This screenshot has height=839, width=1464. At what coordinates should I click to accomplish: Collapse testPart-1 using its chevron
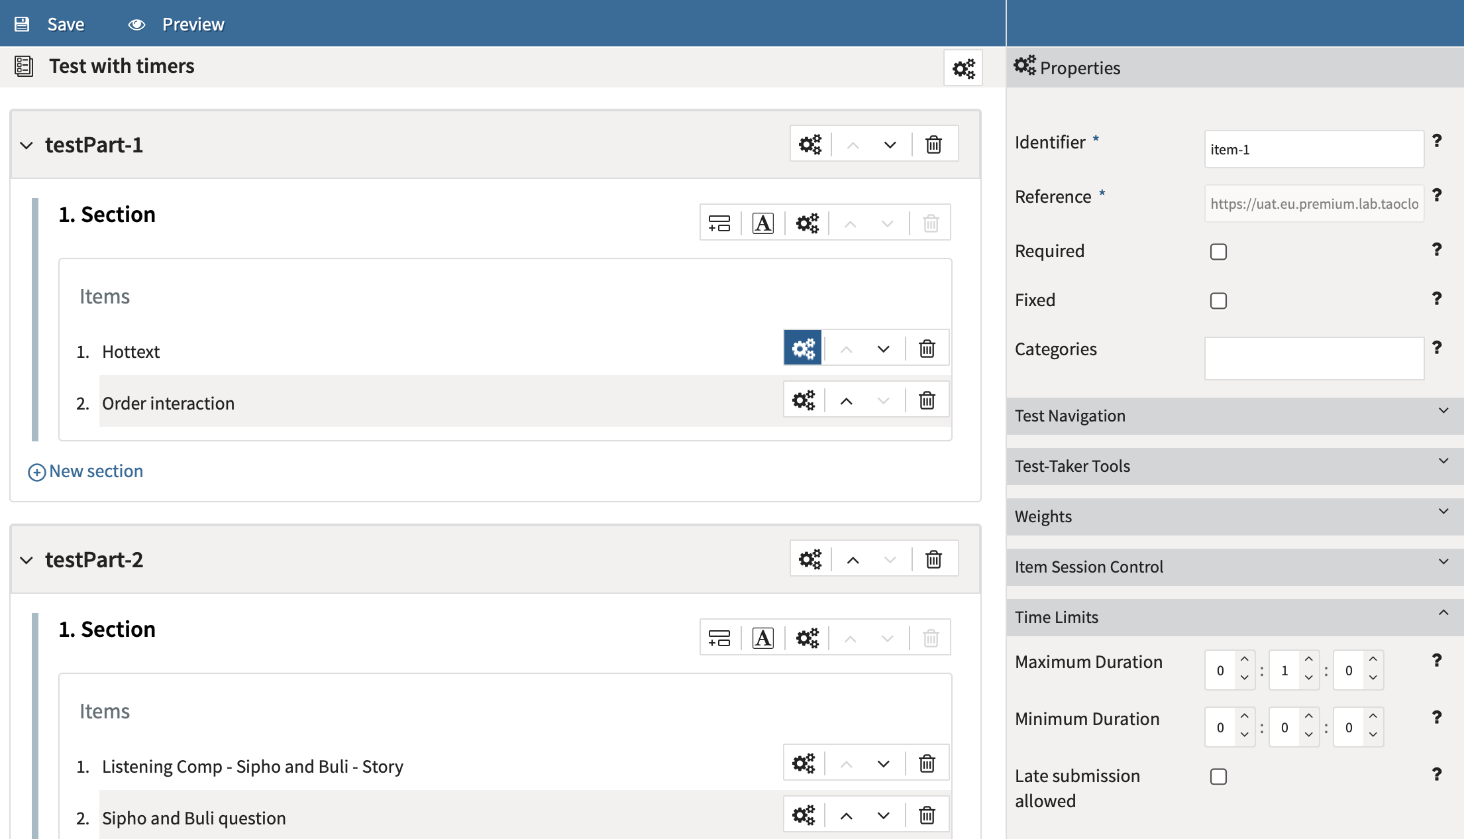(26, 145)
